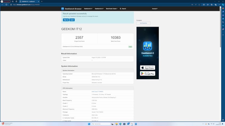Screen dimensions: 225x126
Task: Open the paper plane Drop sidebar icon
Action: (x=223, y=26)
